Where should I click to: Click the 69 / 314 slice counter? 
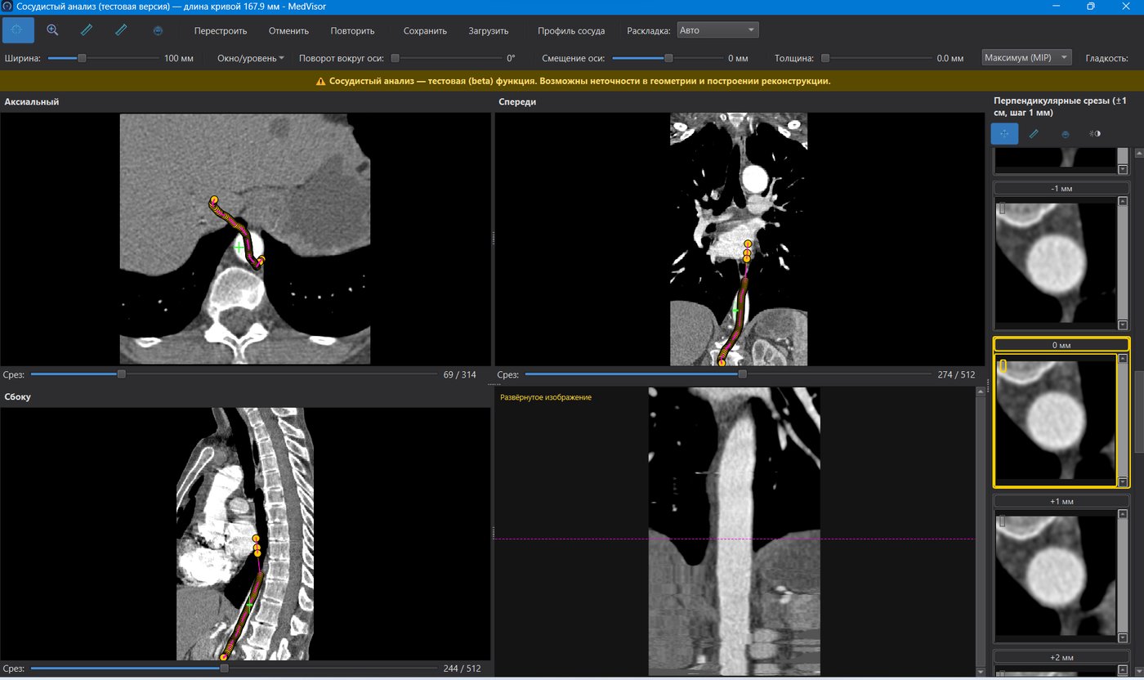[459, 374]
